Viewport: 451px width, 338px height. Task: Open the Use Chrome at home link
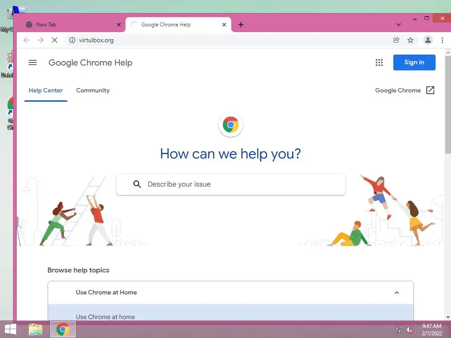105,317
